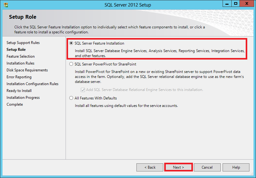Choose SQL Server PowerPivot for SharePoint option
This screenshot has width=256, height=178.
pos(71,64)
